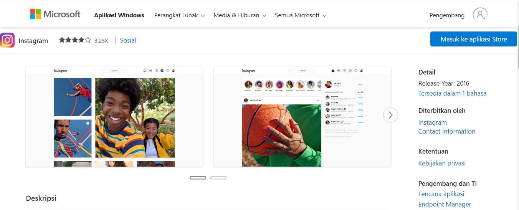Open Tersedia dalam 1 bahasa link
Viewport: 519px width, 210px height.
click(x=452, y=93)
